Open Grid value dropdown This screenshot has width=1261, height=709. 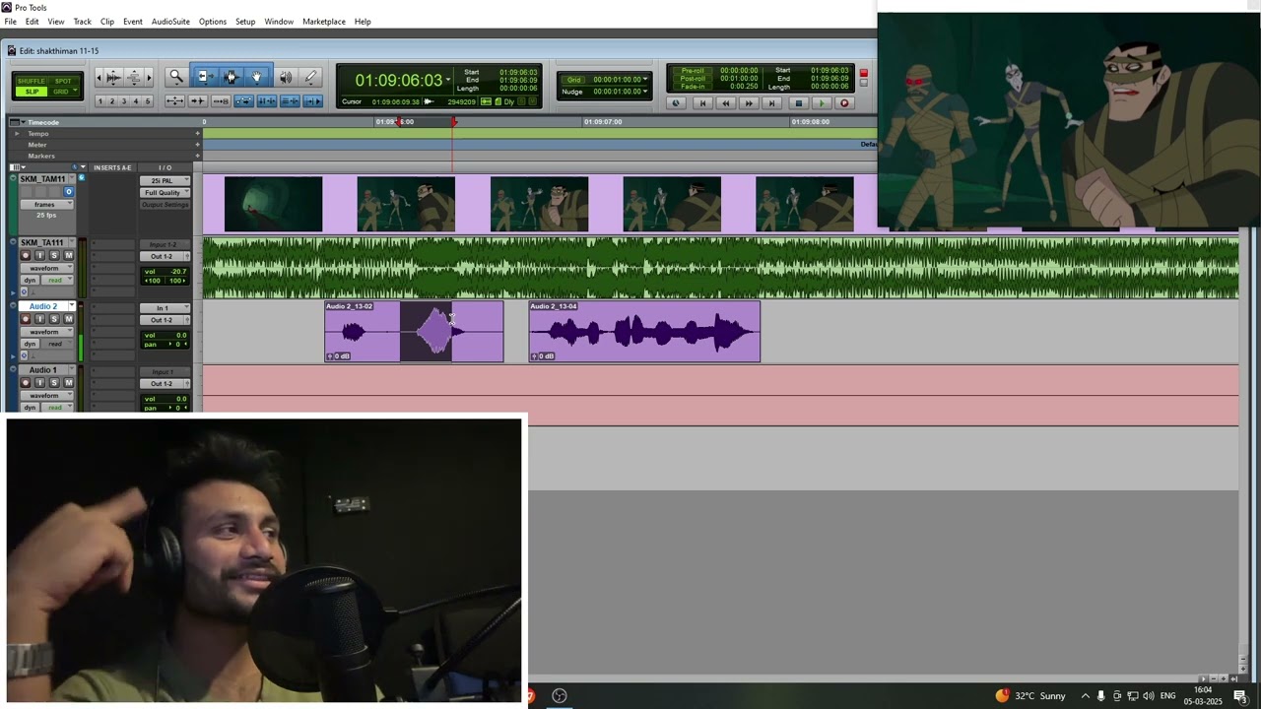point(645,80)
